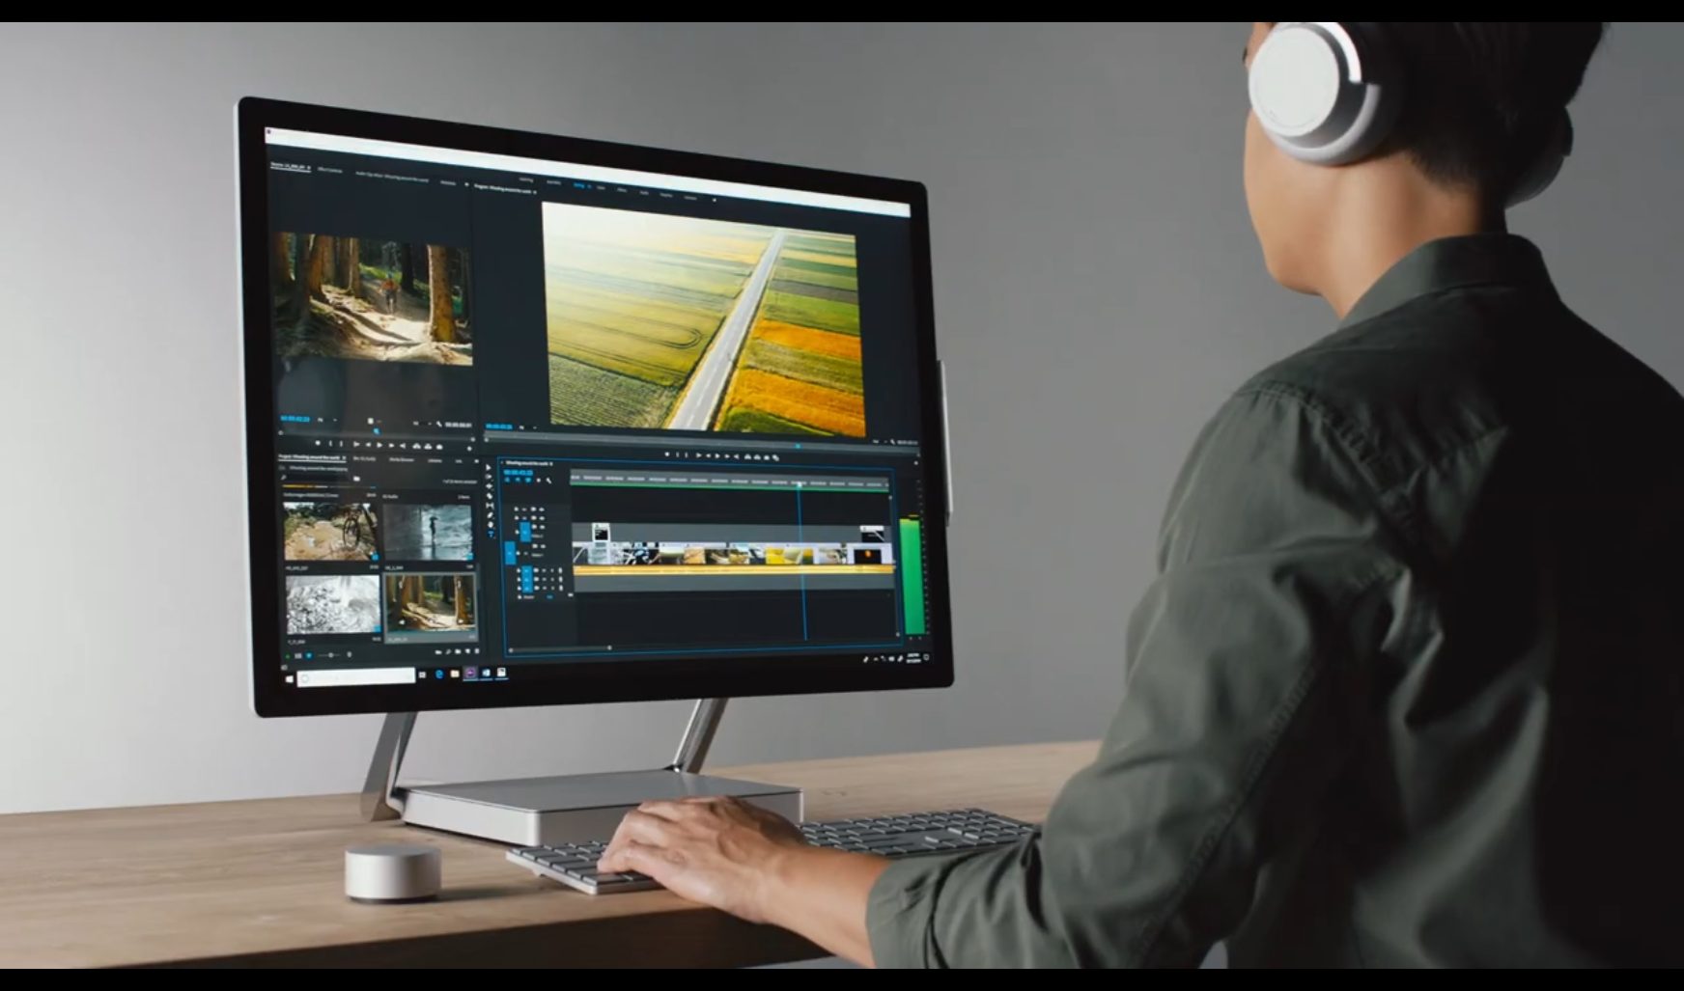Select the Hand tool in tools panel

tap(491, 524)
